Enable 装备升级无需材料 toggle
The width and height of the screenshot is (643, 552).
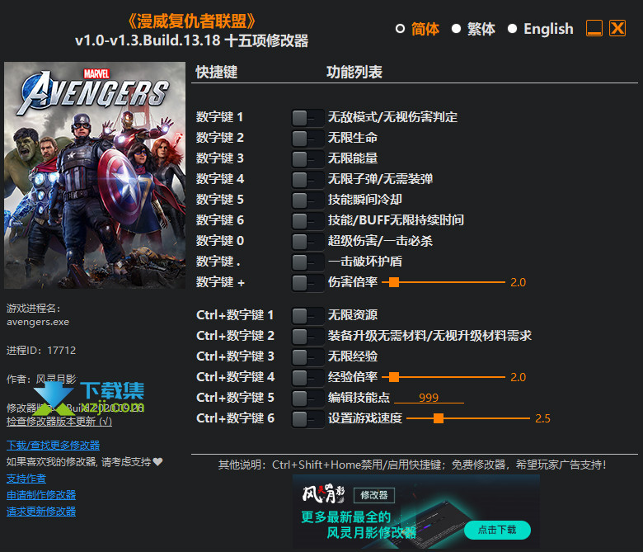(307, 337)
